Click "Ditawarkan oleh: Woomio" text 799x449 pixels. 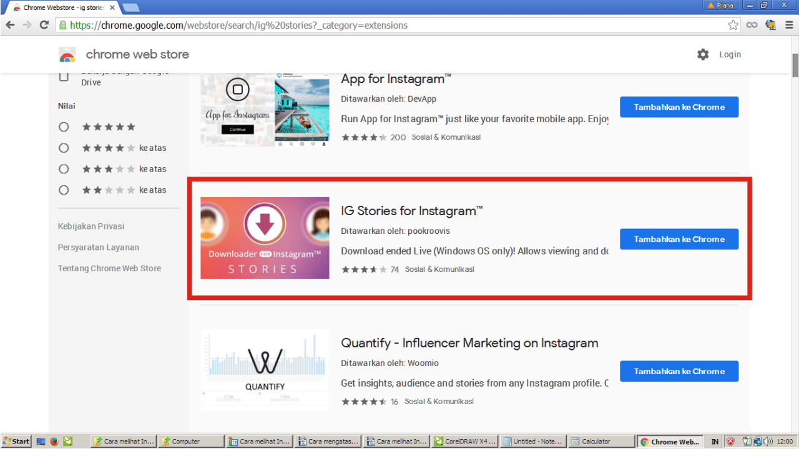391,363
